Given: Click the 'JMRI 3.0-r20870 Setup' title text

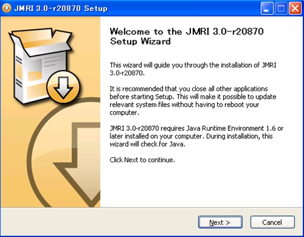Looking at the screenshot, I should 61,8.
